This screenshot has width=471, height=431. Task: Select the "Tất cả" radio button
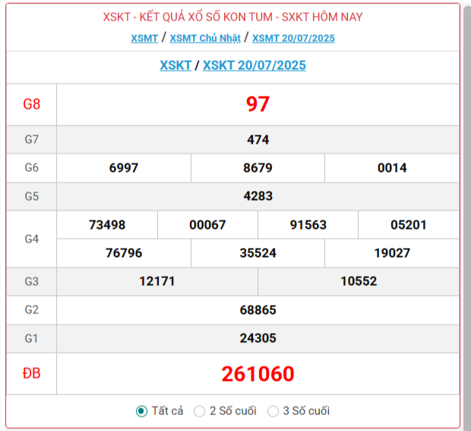tap(141, 411)
